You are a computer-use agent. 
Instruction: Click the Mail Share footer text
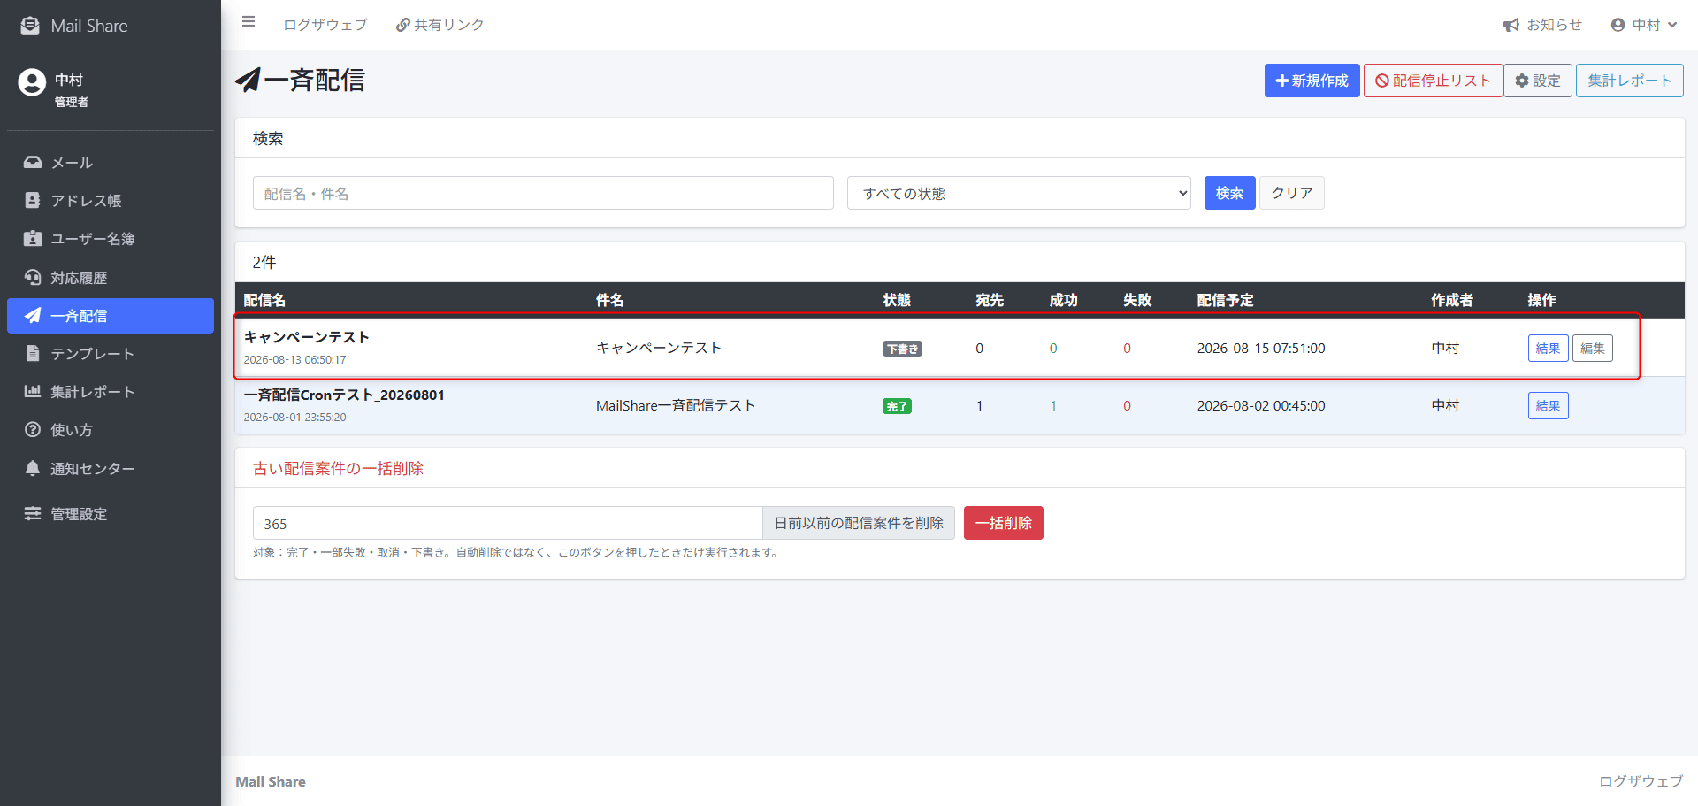tap(271, 781)
